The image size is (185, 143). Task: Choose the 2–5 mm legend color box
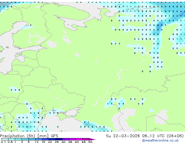tap(25, 139)
